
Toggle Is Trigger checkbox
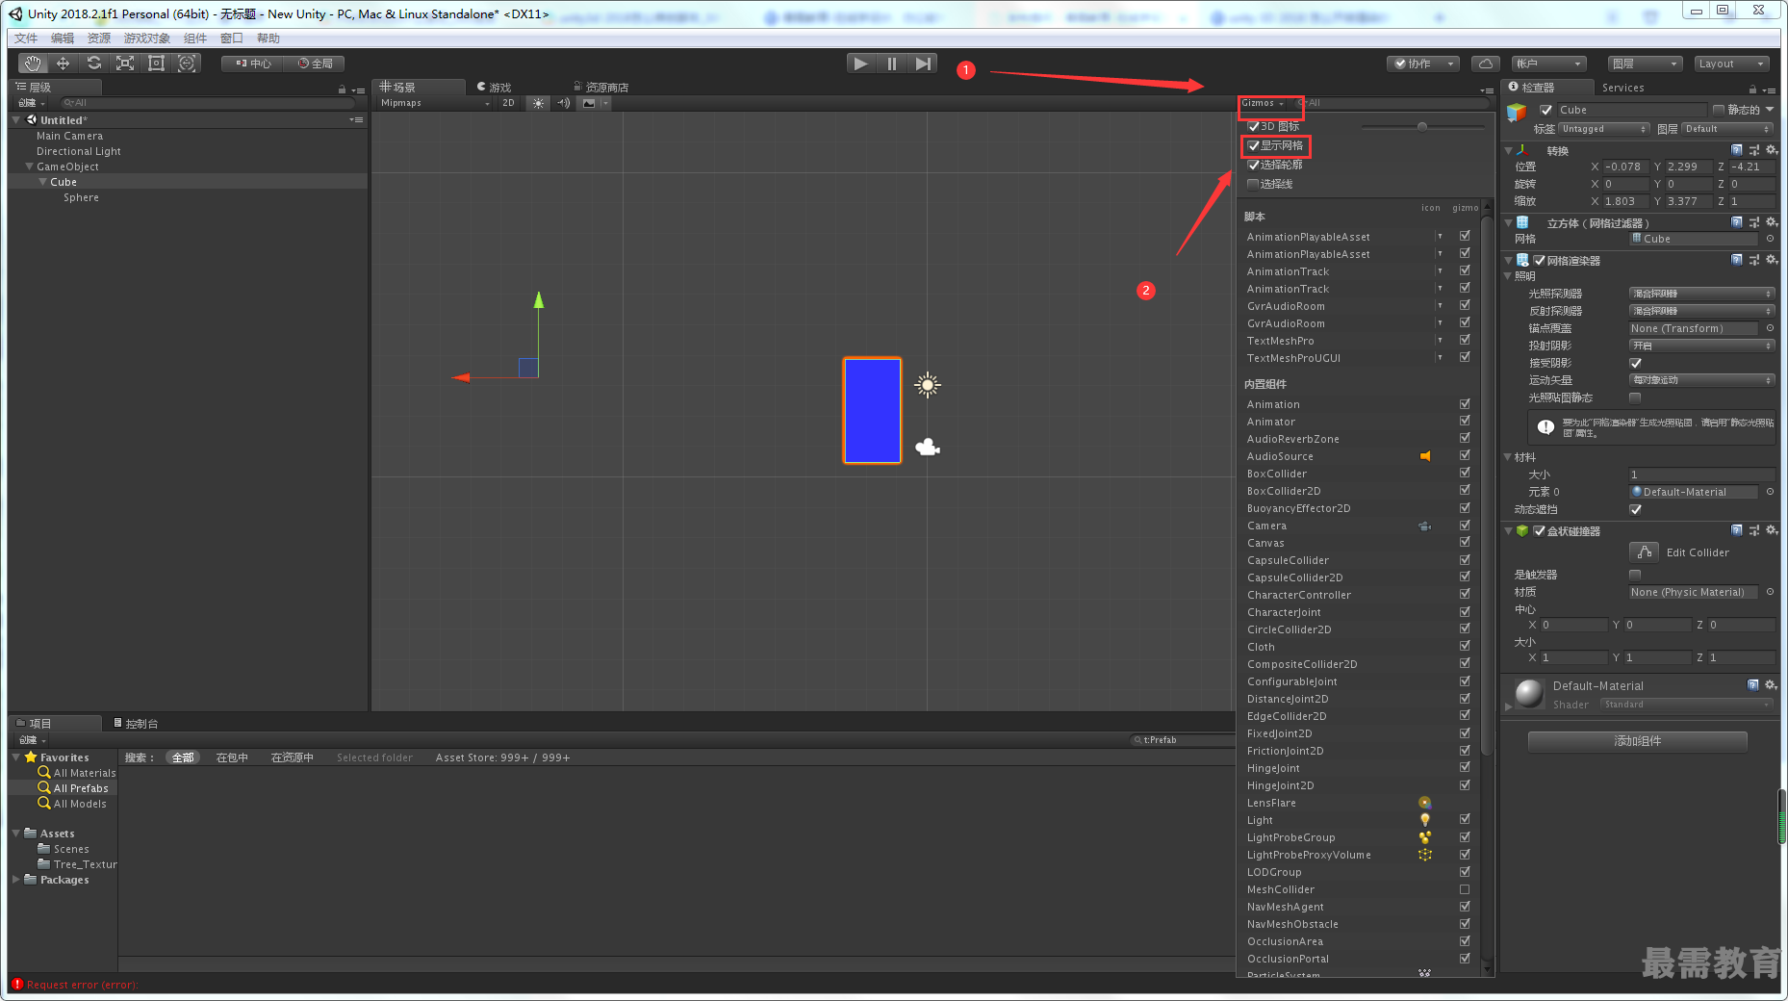point(1635,575)
